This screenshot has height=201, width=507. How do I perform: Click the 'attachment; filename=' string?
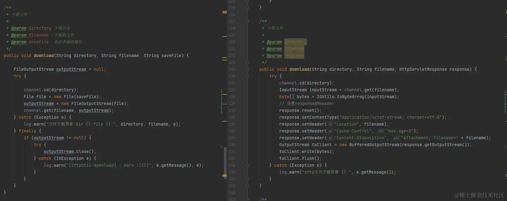tap(430, 138)
